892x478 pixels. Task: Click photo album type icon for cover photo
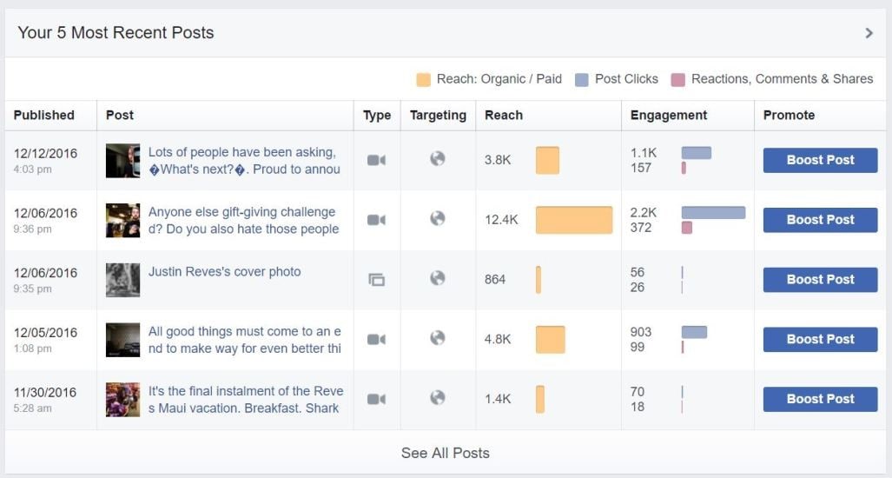(x=376, y=279)
